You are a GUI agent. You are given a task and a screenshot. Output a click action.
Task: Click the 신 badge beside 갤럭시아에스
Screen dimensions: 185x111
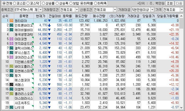coord(11,48)
